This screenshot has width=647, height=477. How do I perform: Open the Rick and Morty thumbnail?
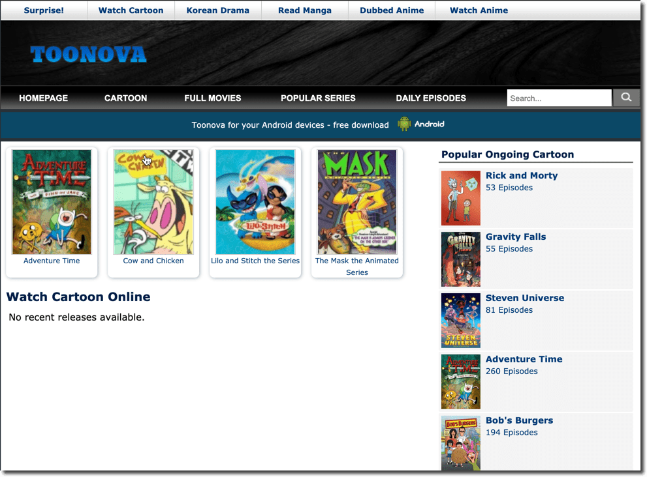coord(461,198)
